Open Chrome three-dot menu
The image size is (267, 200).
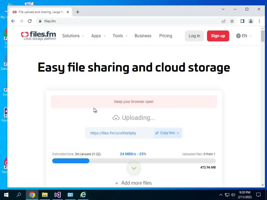[x=259, y=21]
